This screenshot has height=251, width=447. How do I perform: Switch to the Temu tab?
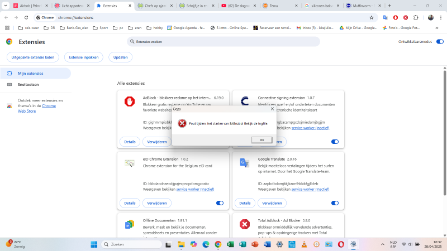point(280,6)
